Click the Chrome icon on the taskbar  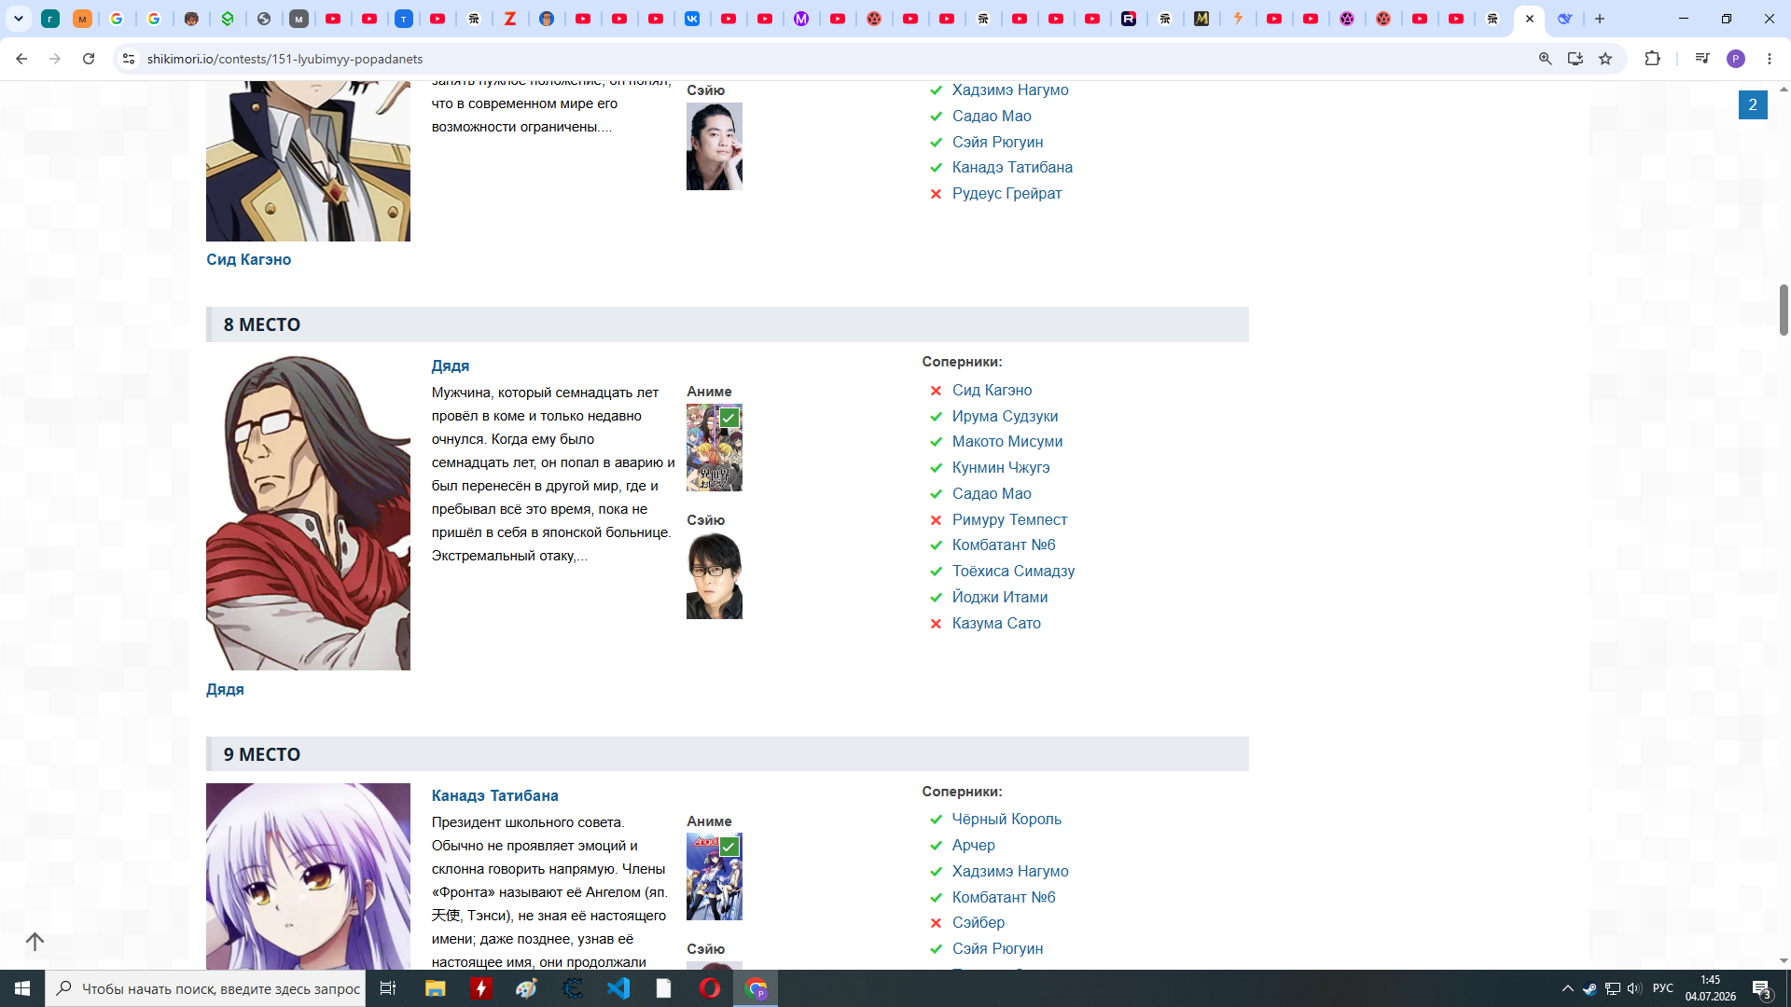tap(756, 988)
